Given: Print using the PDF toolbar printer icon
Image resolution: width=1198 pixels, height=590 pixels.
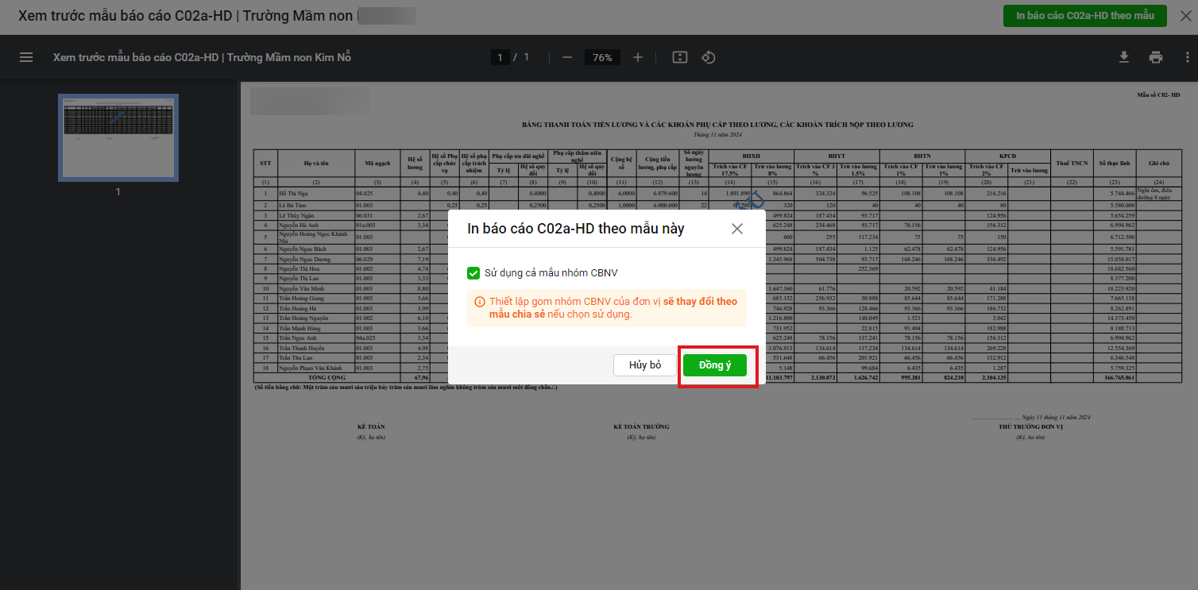Looking at the screenshot, I should click(x=1155, y=57).
